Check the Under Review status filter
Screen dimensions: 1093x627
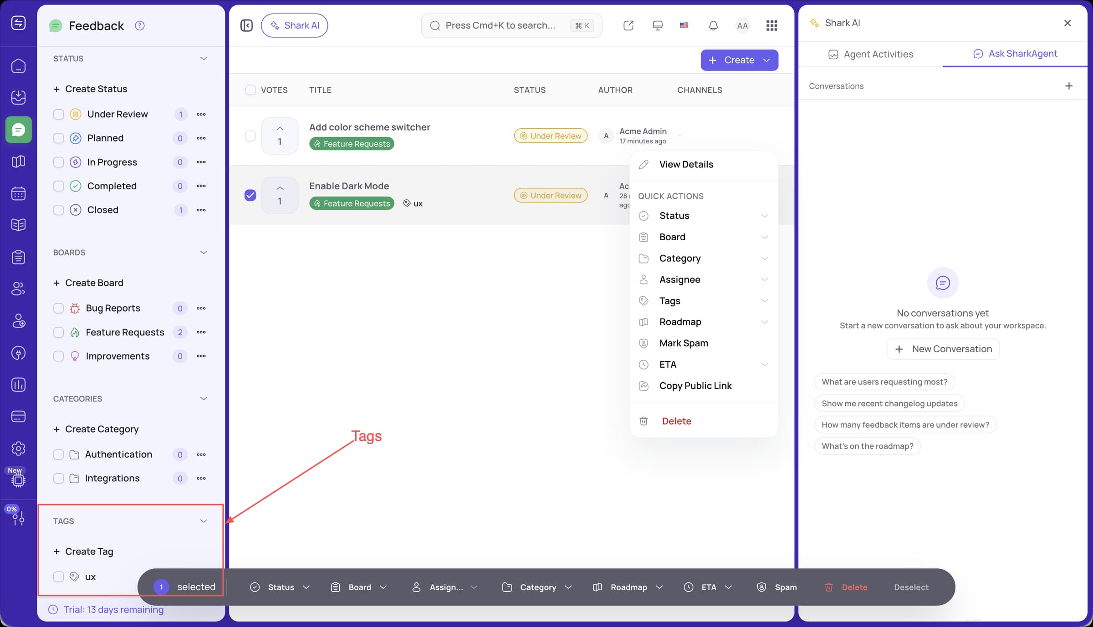[x=58, y=114]
